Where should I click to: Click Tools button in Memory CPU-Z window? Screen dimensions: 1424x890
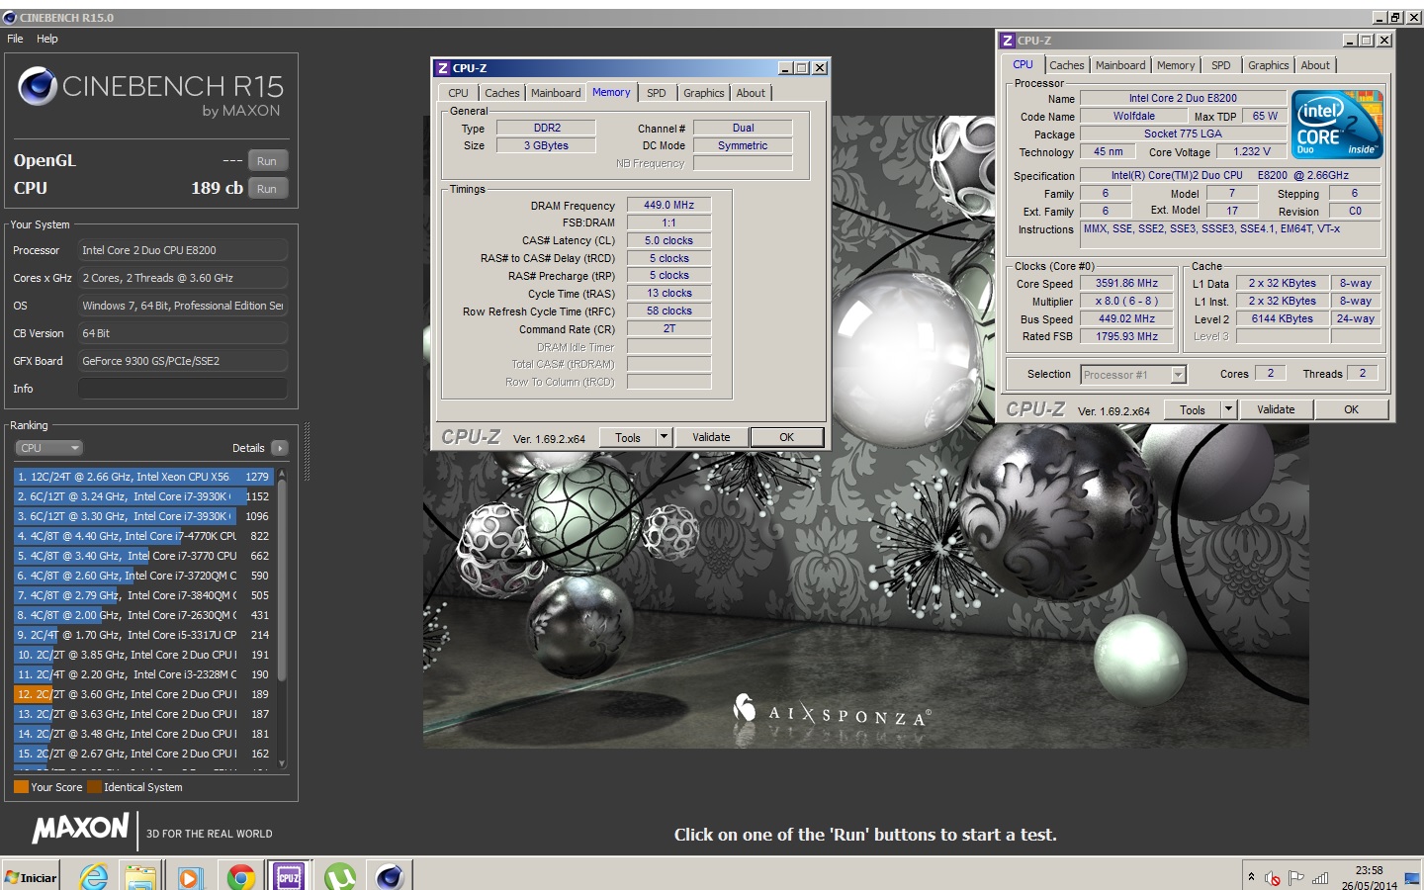[x=628, y=437]
